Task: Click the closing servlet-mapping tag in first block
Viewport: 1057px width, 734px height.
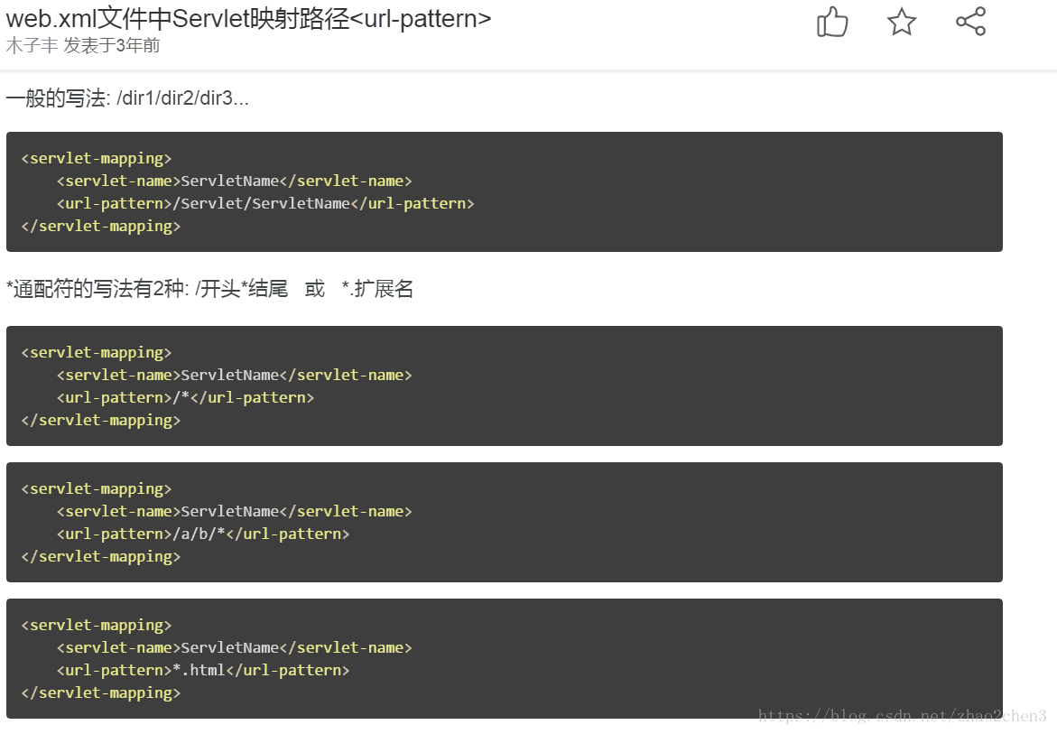Action: (x=100, y=226)
